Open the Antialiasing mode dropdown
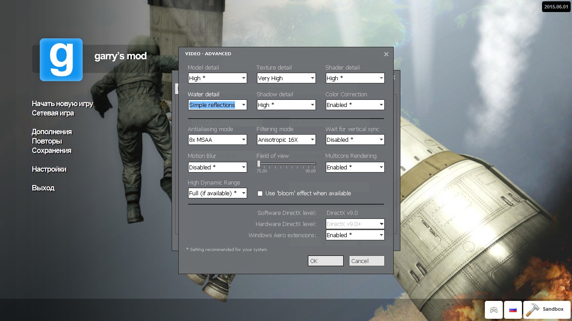The width and height of the screenshot is (572, 321). 217,140
